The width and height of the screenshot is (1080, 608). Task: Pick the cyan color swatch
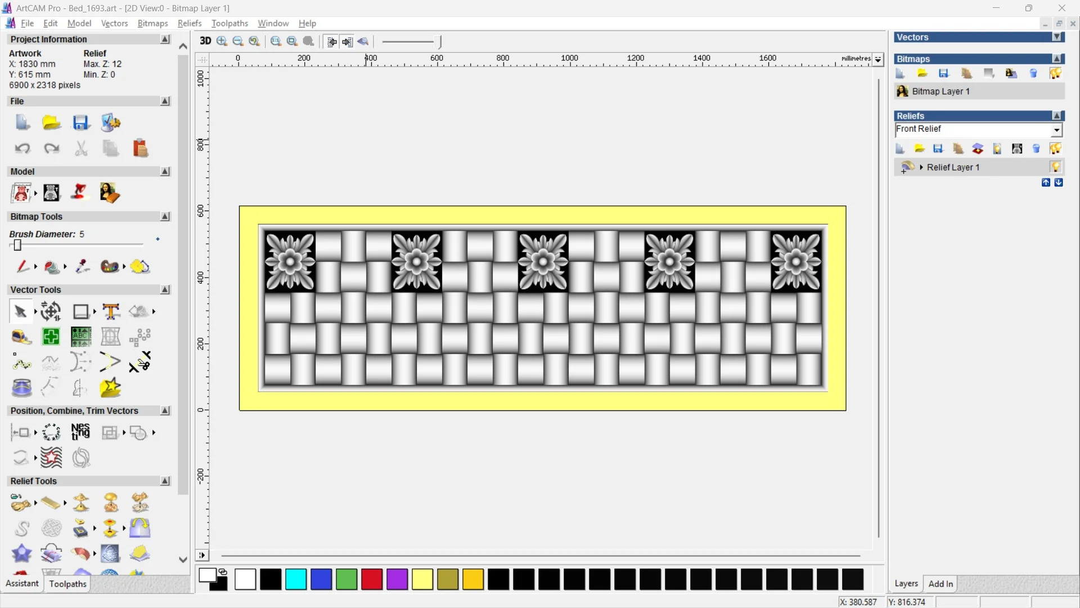click(296, 579)
